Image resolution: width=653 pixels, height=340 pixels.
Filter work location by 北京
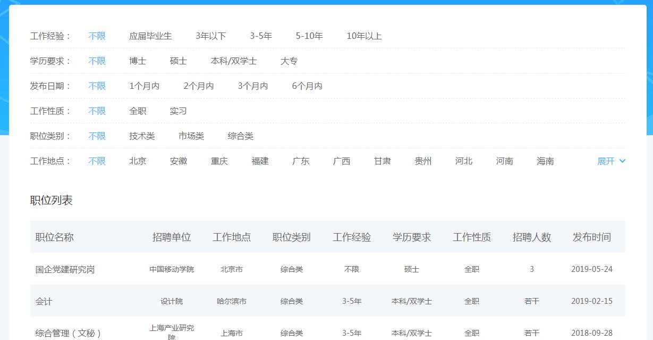coord(138,161)
